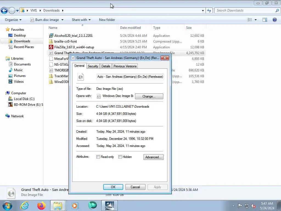Click the TrackMan zip folder icon

click(51, 76)
